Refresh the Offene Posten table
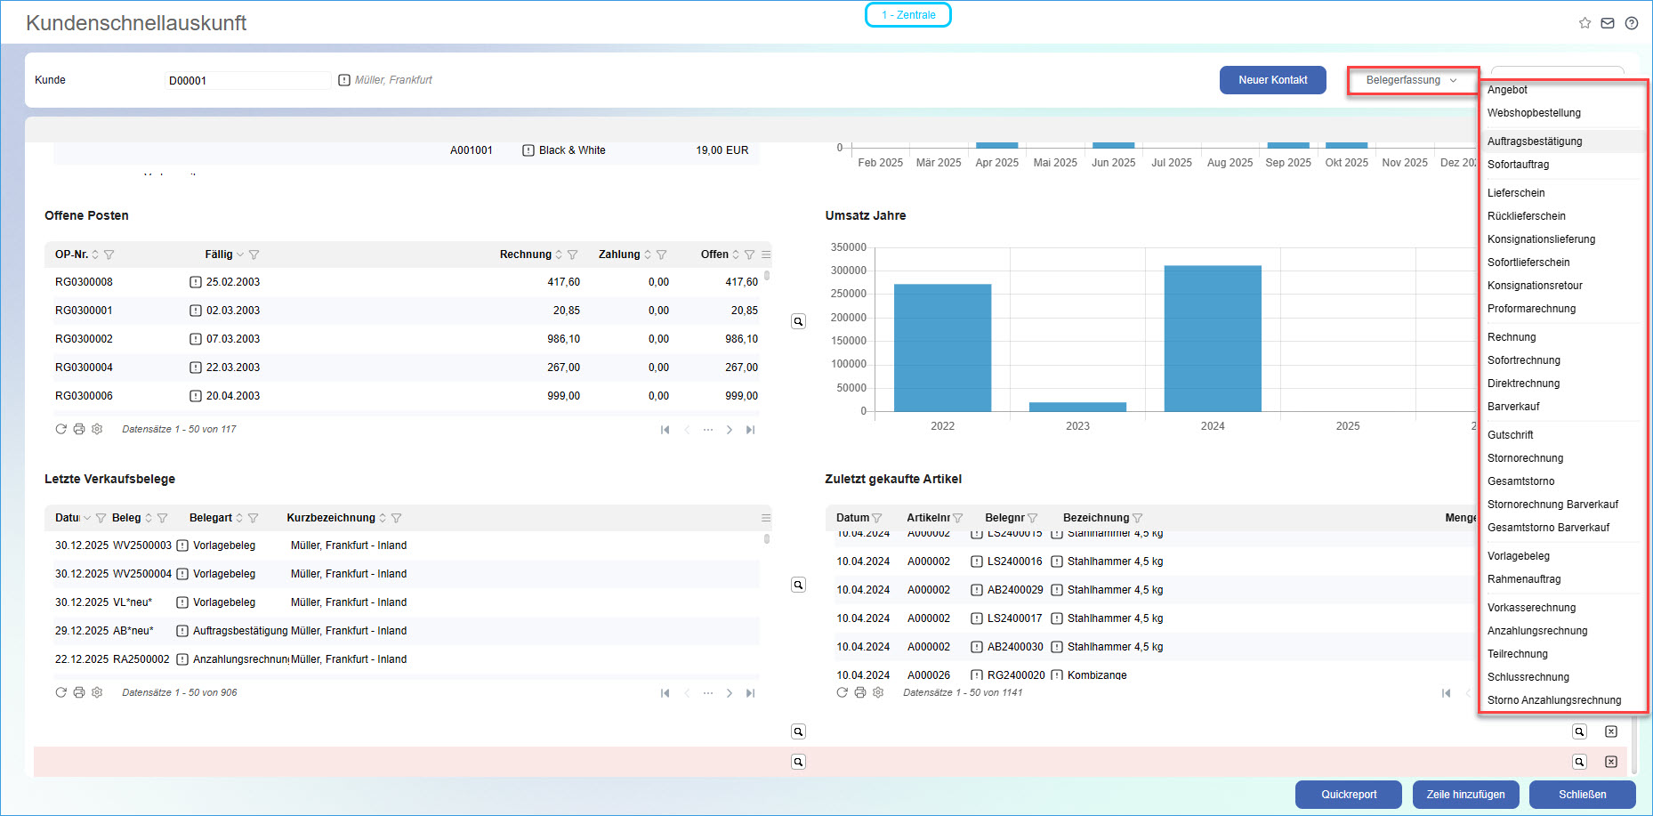 pyautogui.click(x=60, y=429)
